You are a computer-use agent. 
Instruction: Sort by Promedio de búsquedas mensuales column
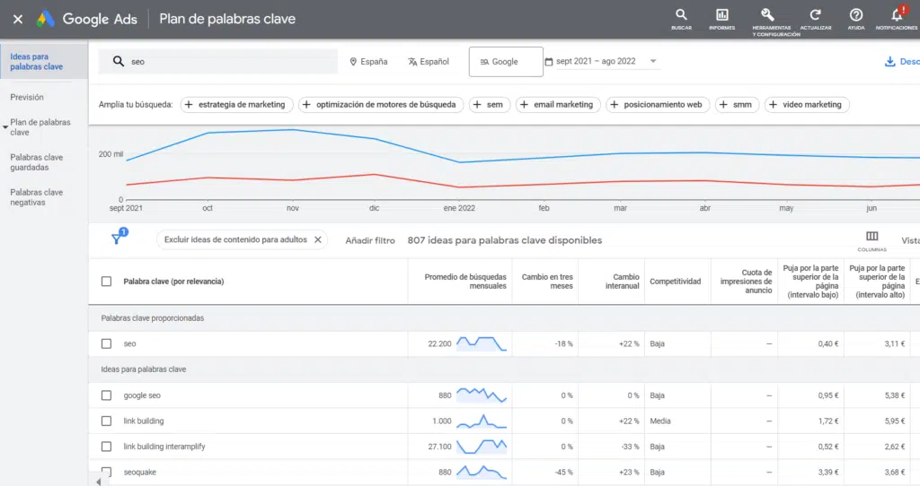click(465, 281)
